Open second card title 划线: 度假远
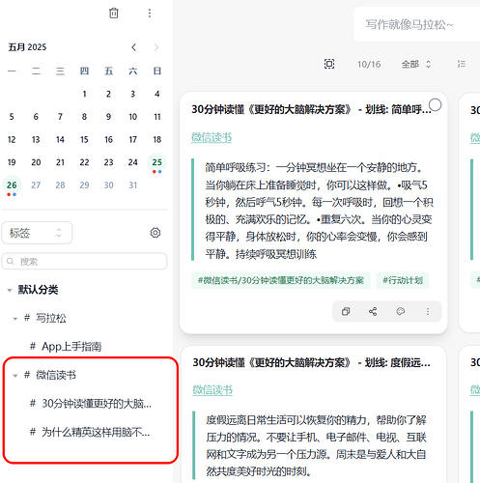The width and height of the screenshot is (480, 483). 311,362
